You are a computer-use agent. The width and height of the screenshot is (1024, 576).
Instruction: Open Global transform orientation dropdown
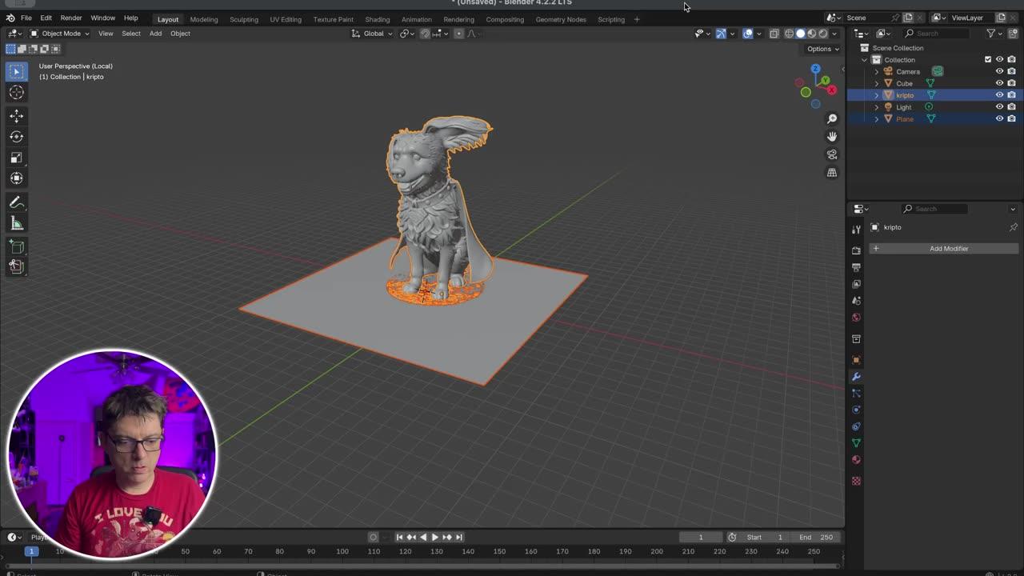[x=373, y=34]
